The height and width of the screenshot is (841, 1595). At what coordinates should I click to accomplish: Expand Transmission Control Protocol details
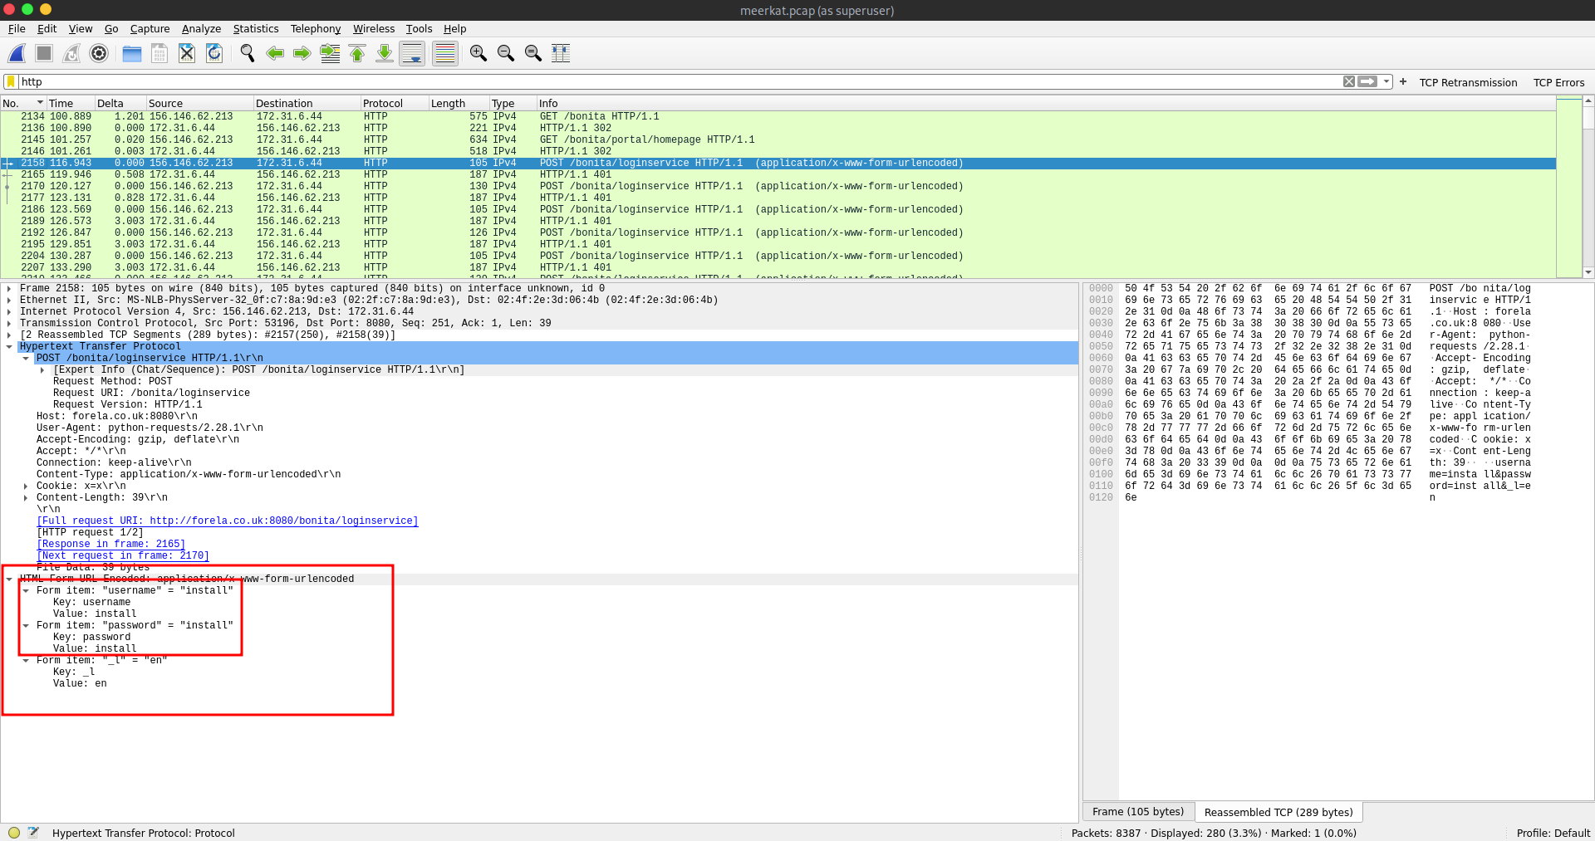(x=9, y=324)
